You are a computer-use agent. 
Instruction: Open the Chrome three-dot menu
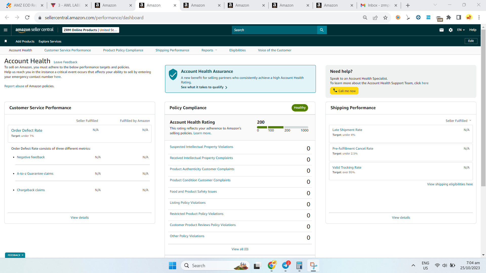click(x=479, y=17)
